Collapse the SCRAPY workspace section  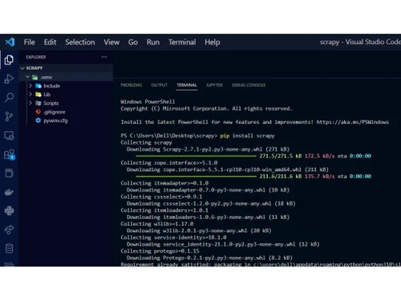[x=22, y=68]
